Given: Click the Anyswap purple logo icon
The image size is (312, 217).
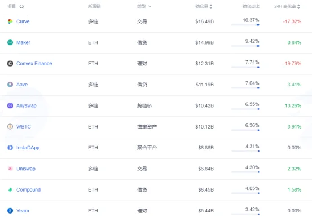Looking at the screenshot, I should click(x=10, y=105).
